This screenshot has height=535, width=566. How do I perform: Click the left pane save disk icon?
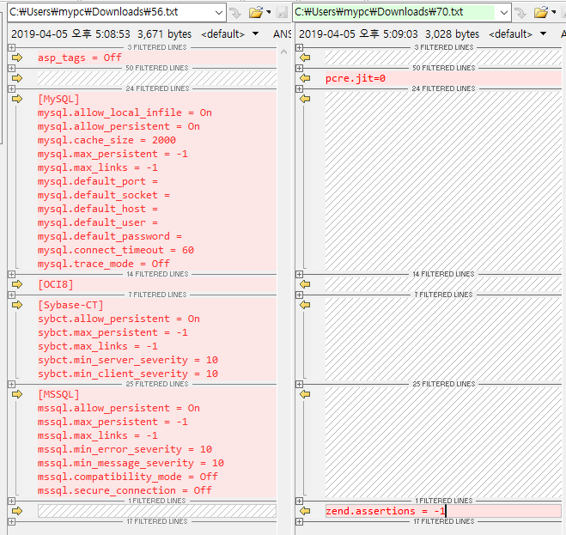click(282, 13)
